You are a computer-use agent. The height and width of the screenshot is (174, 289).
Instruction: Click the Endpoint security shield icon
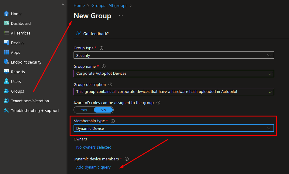6,62
